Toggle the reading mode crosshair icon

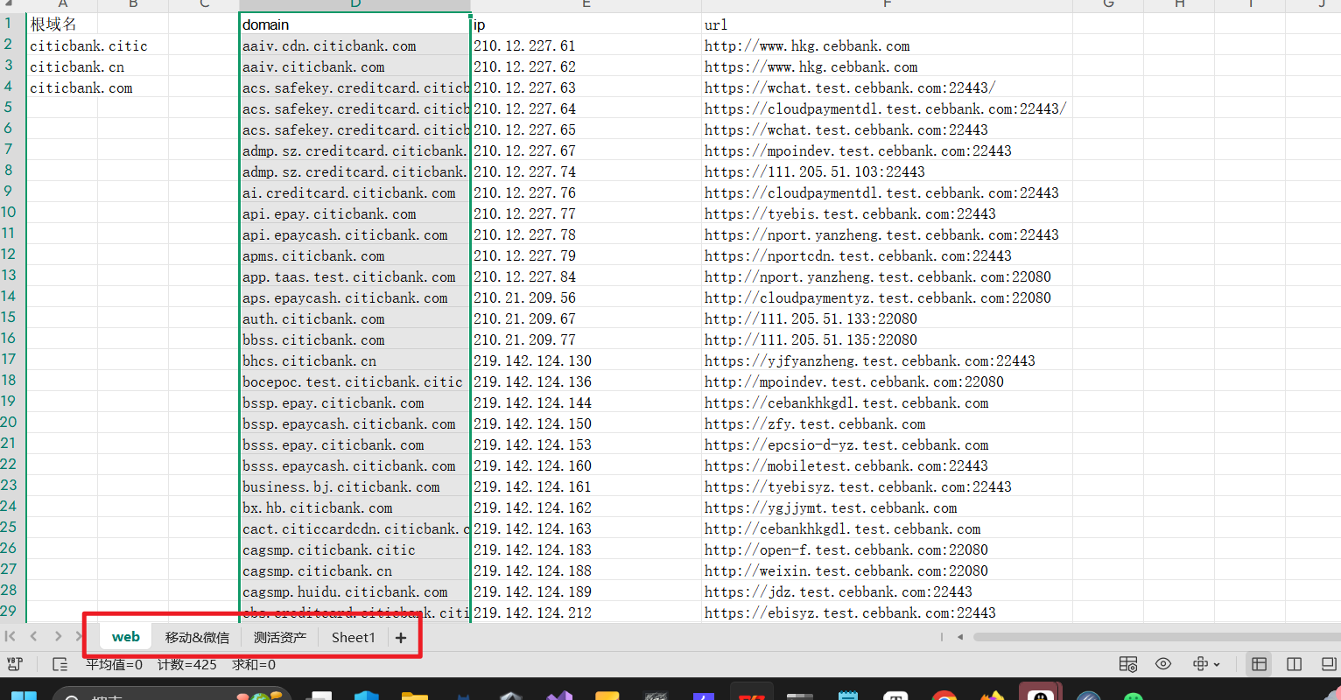pyautogui.click(x=1201, y=664)
